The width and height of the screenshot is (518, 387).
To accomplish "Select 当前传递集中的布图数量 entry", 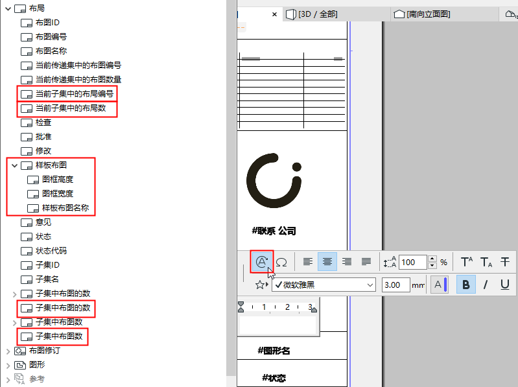I will pyautogui.click(x=78, y=79).
